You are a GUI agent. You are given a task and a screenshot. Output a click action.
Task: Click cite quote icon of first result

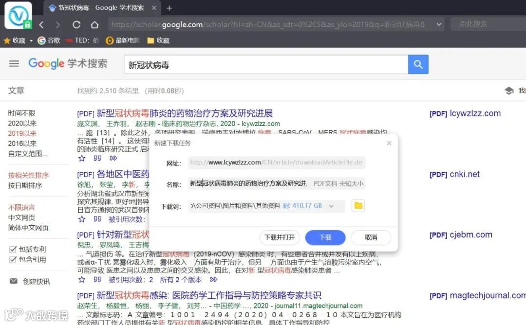tap(97, 158)
